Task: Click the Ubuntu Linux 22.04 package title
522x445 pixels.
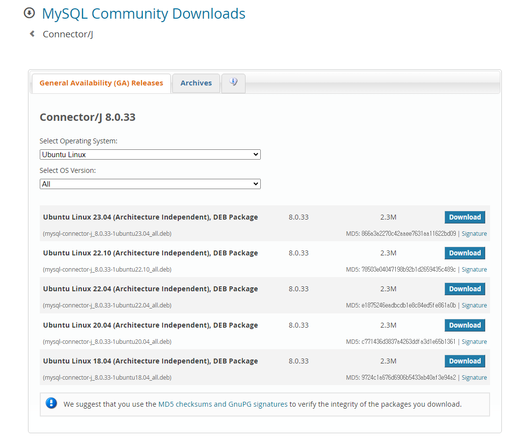Action: 150,289
